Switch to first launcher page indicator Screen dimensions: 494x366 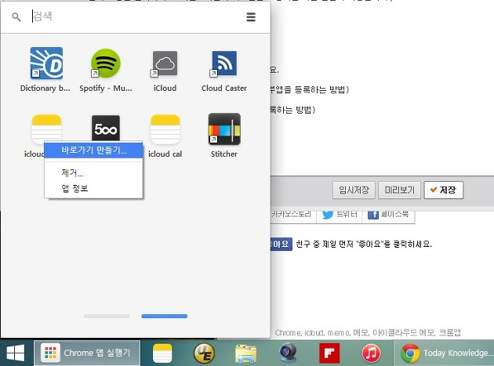point(107,317)
